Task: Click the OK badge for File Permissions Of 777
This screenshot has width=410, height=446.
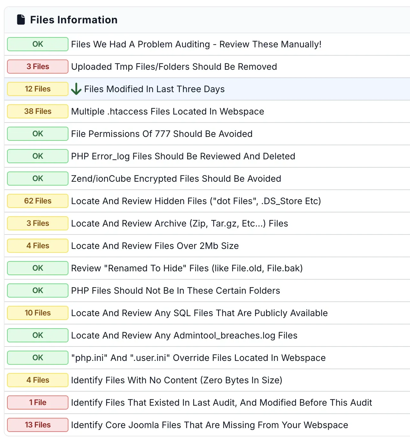Action: pos(37,134)
